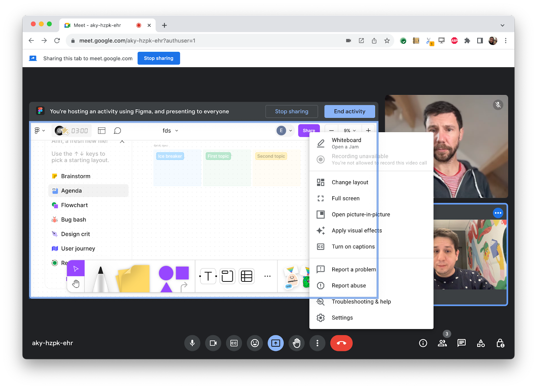Toggle the raise hand control
Screen dimensions: 537x389
pos(296,343)
